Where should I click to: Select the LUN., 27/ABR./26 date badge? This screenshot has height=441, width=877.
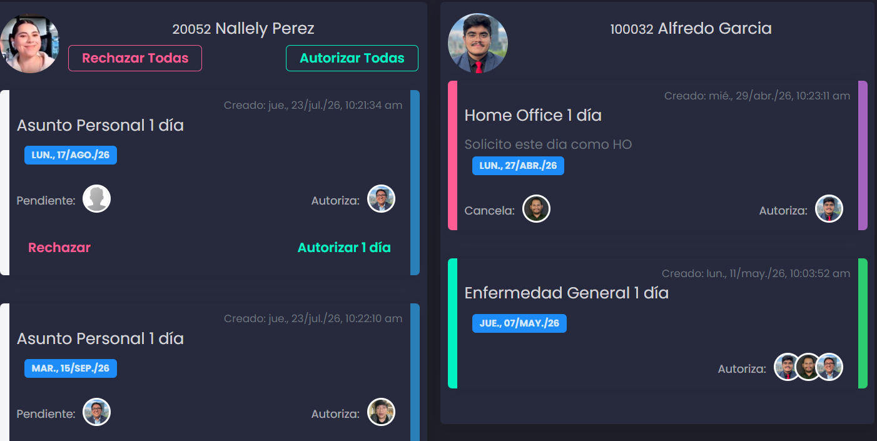point(518,166)
